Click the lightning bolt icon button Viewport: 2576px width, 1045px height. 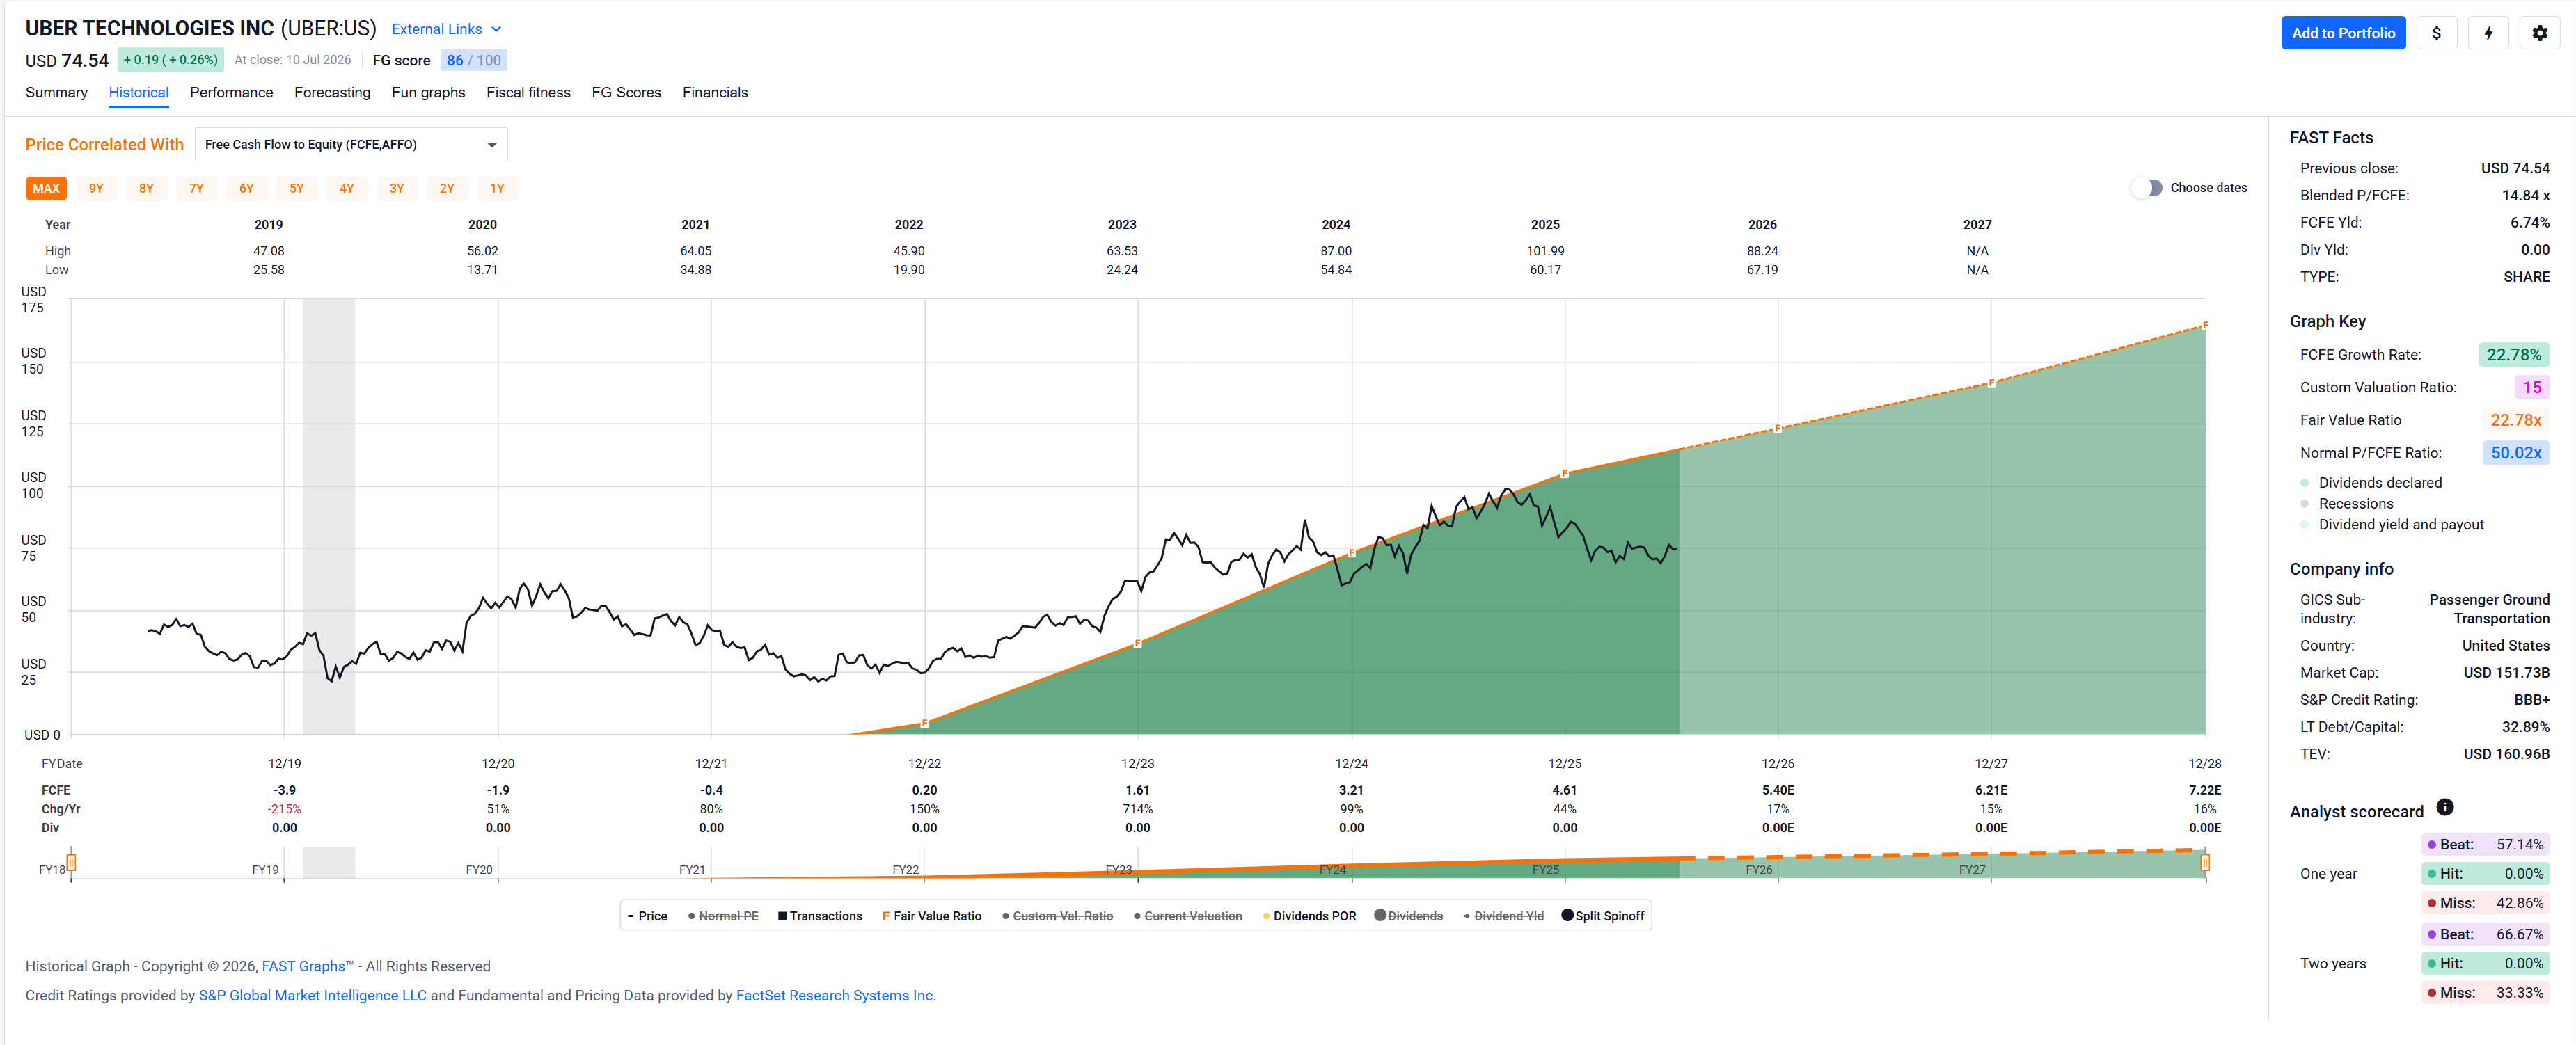coord(2488,33)
